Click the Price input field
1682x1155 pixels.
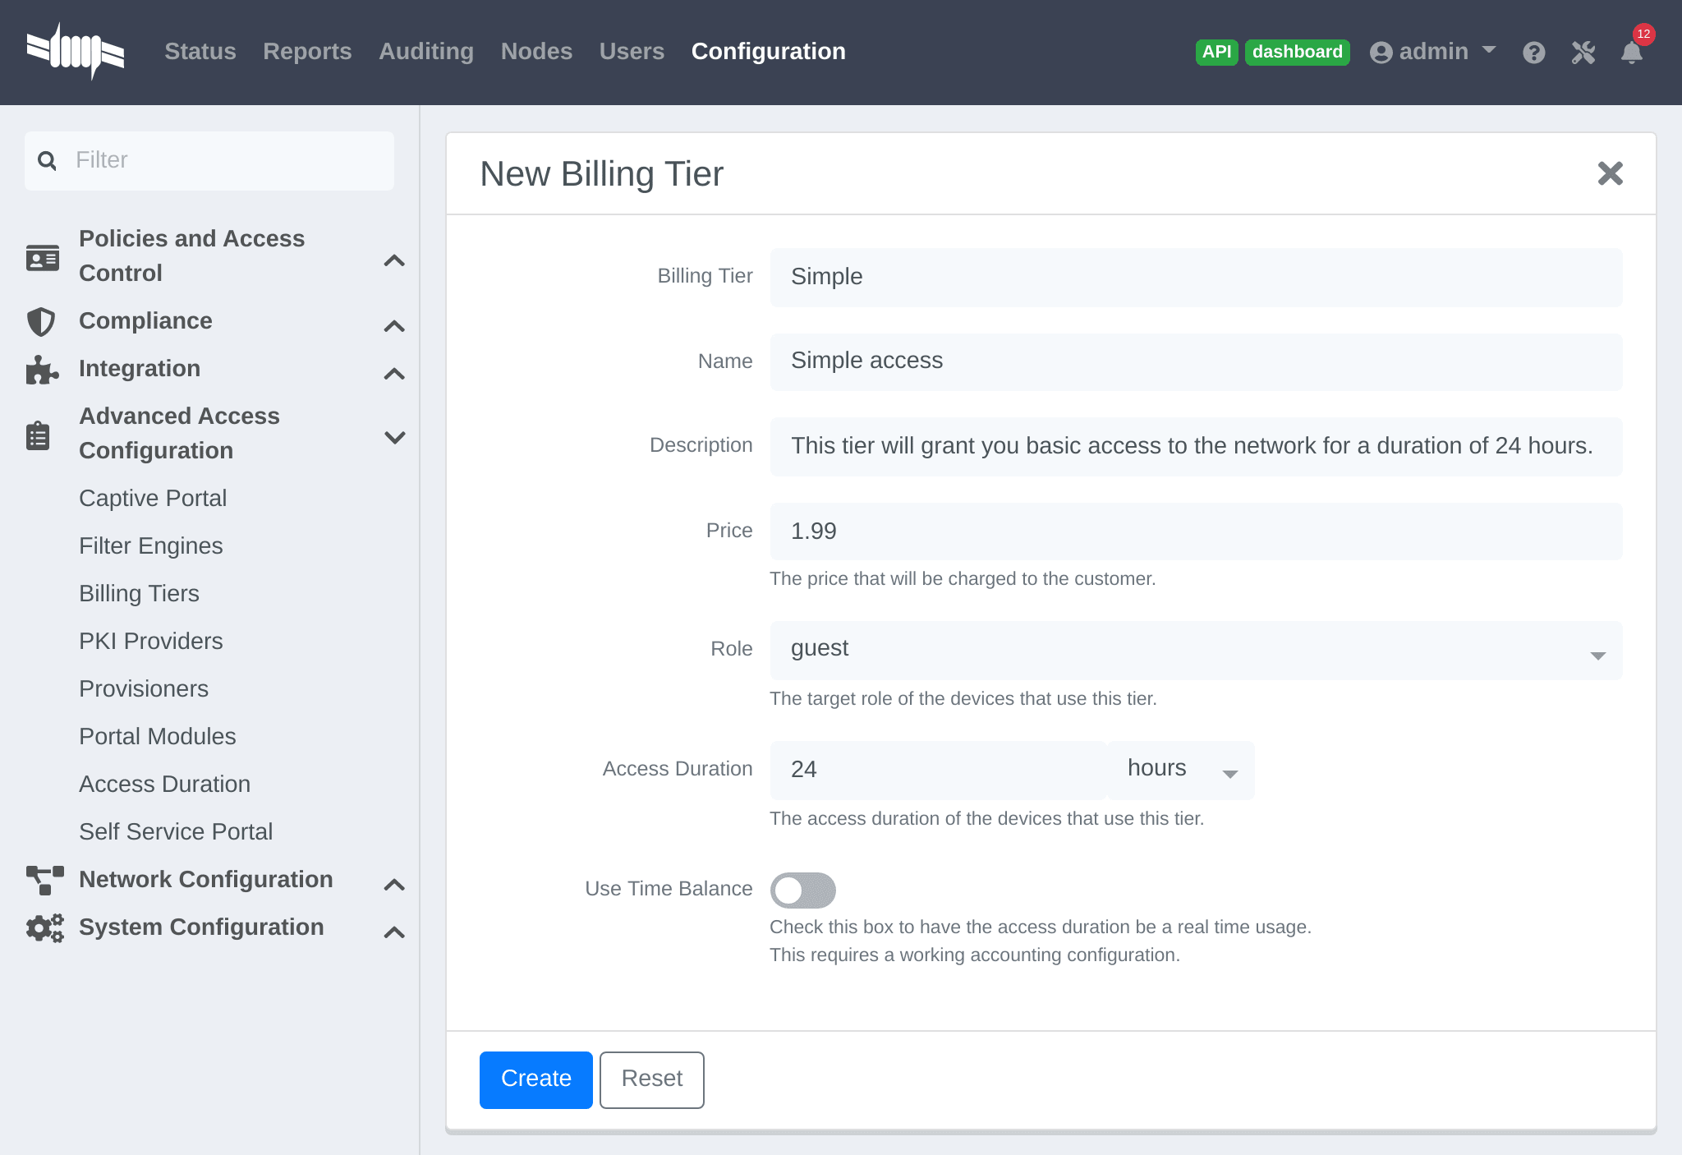(1196, 531)
